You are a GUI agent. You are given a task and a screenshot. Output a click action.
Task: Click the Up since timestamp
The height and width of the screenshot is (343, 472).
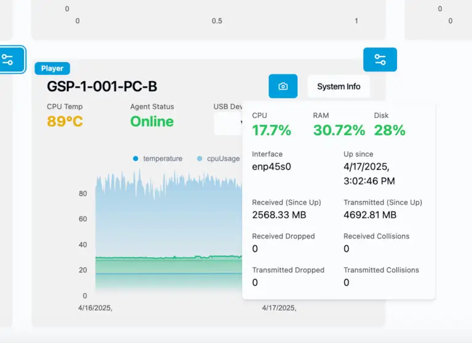pos(369,173)
